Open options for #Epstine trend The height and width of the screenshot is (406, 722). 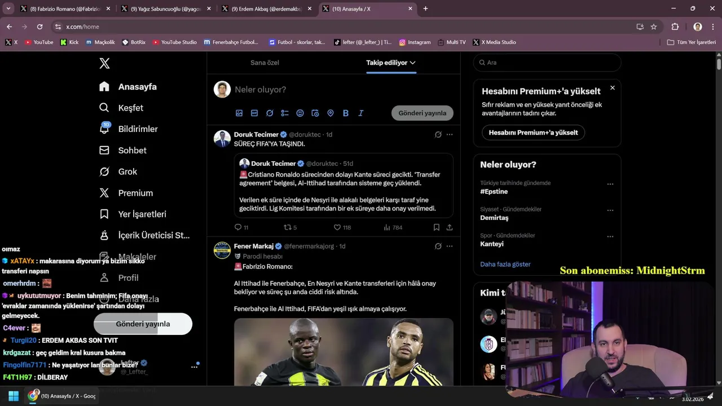click(x=610, y=184)
